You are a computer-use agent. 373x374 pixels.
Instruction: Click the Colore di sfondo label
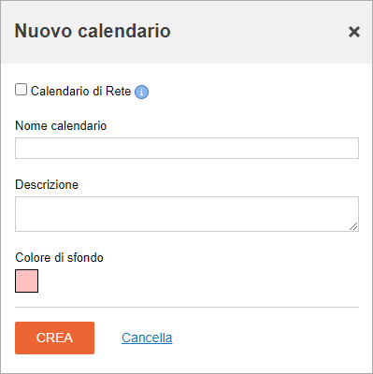pyautogui.click(x=59, y=257)
